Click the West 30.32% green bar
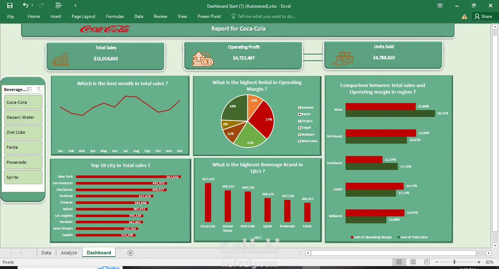This screenshot has height=269, width=499. [x=390, y=113]
